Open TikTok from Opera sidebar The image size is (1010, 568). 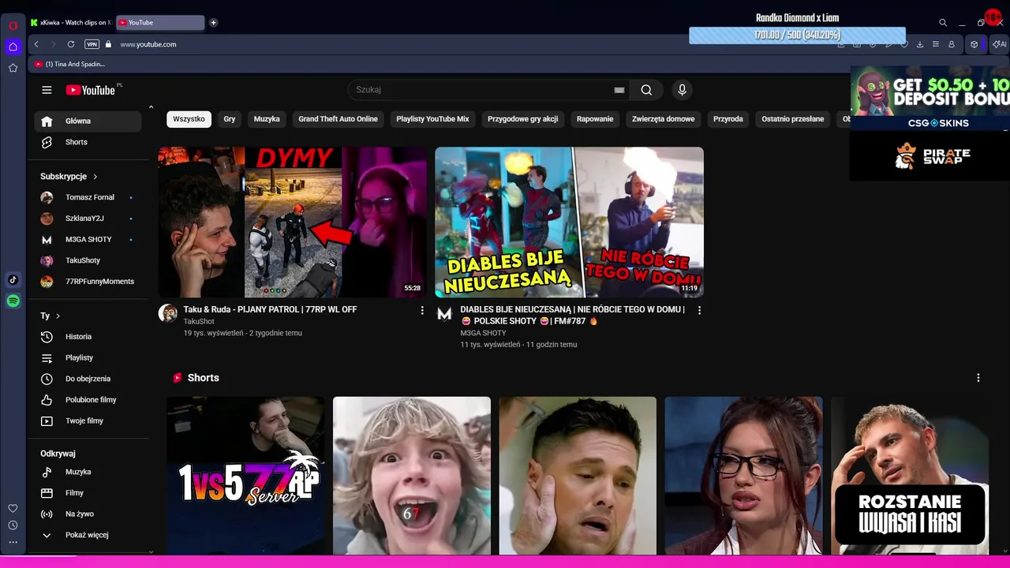pos(13,279)
